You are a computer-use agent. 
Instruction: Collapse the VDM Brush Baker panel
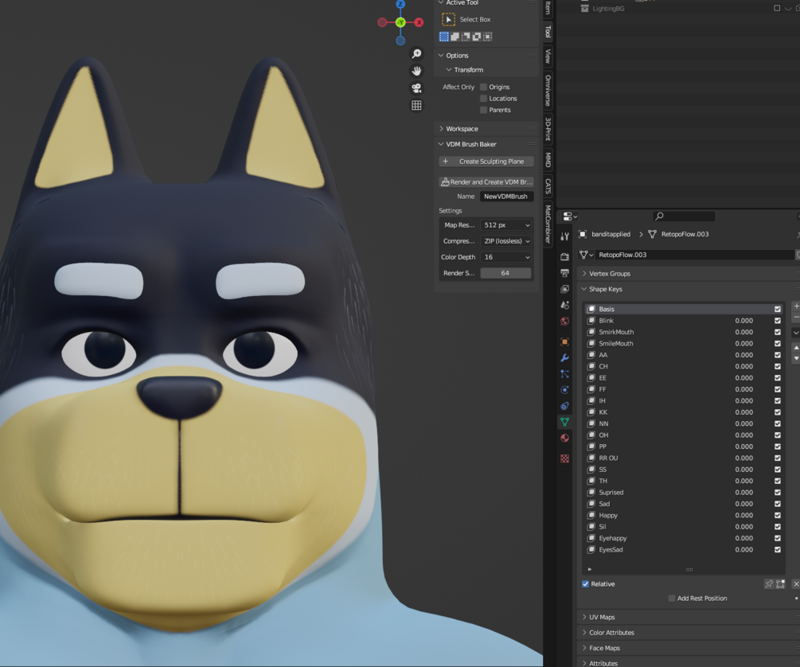441,144
